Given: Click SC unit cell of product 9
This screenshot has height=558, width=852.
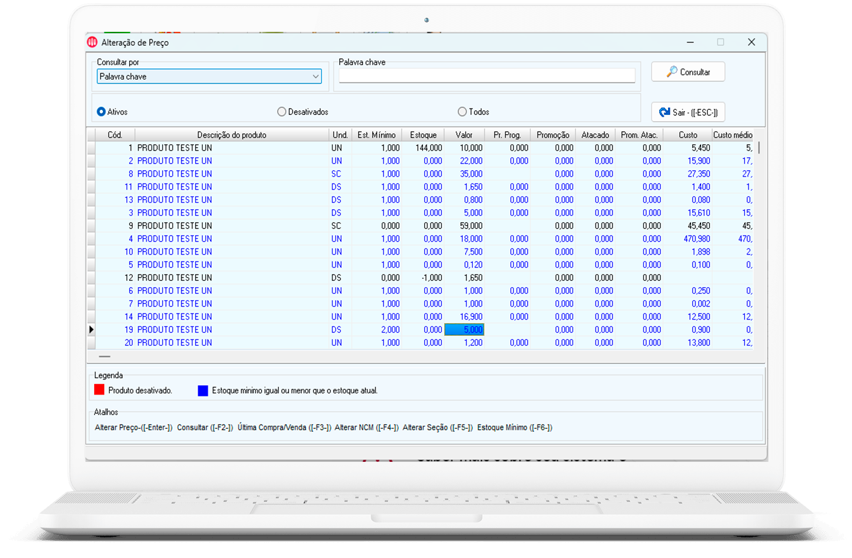Looking at the screenshot, I should click(340, 226).
